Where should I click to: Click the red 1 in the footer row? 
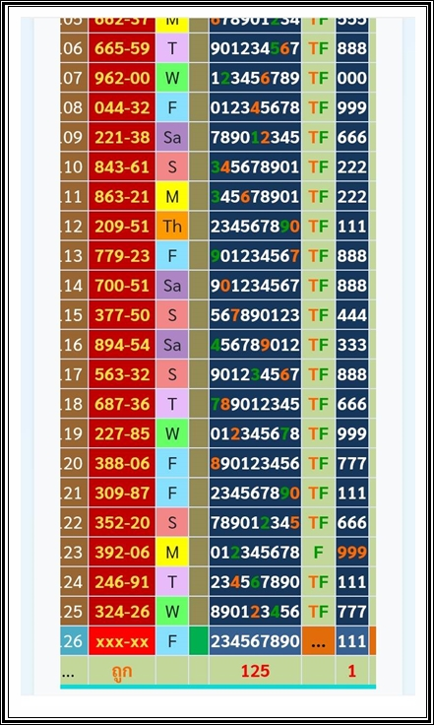351,671
